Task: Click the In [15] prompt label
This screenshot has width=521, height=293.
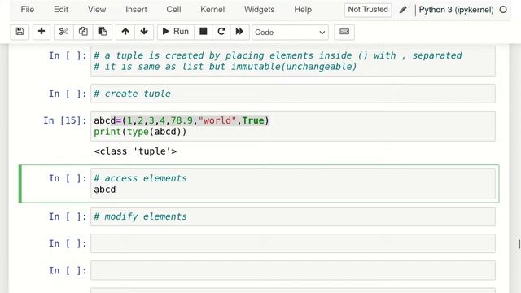Action: [x=65, y=120]
